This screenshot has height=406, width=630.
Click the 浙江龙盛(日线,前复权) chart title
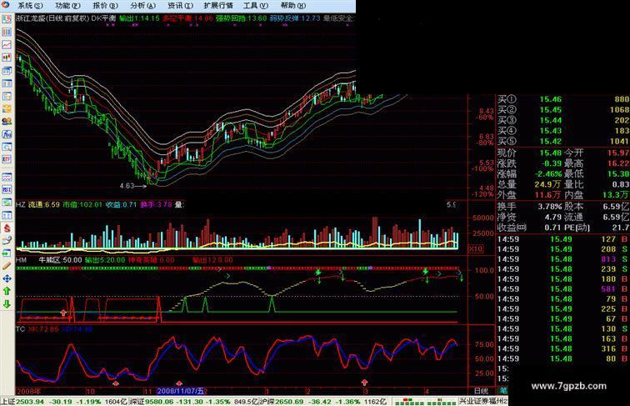click(52, 18)
